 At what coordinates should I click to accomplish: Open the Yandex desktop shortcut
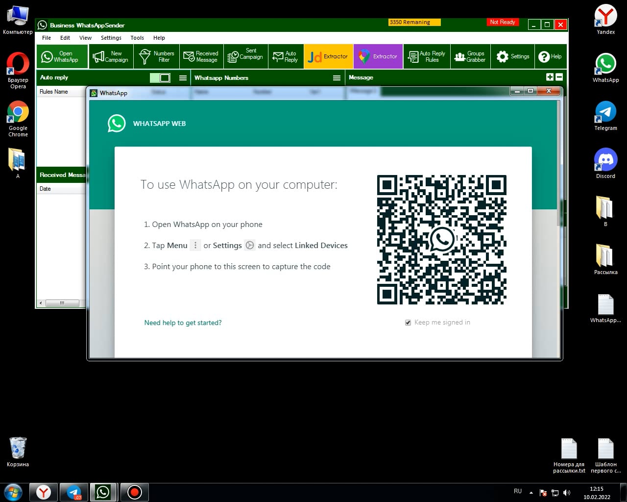pyautogui.click(x=605, y=20)
